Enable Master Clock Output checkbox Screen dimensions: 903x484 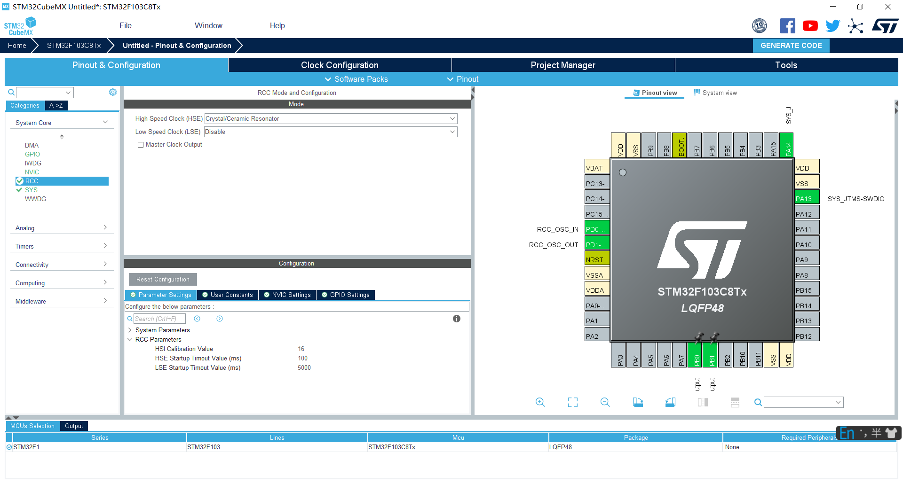tap(141, 145)
